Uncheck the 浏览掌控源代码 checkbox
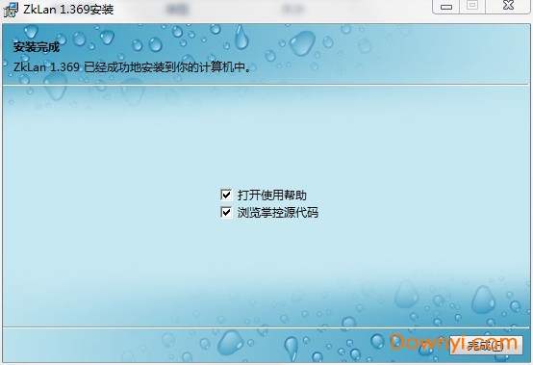 (x=226, y=213)
